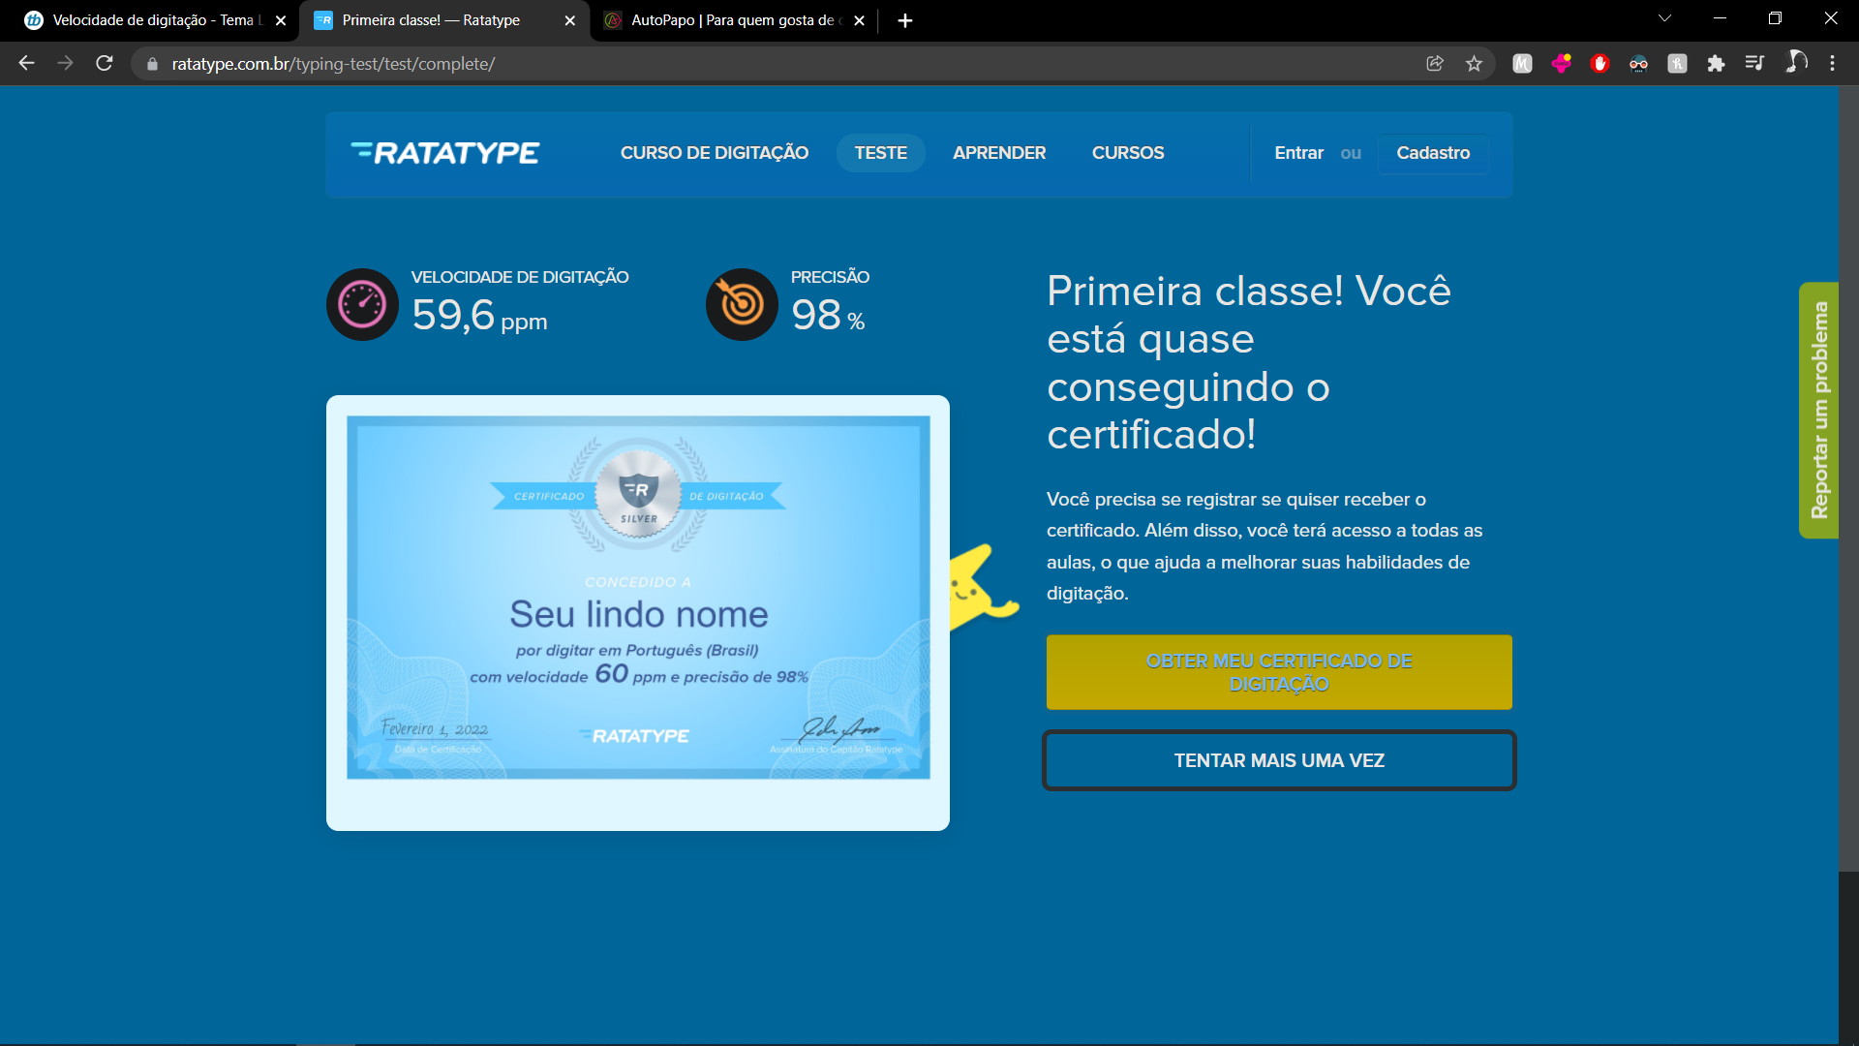The image size is (1859, 1046).
Task: Click the TESTE tab in navigation
Action: tap(880, 152)
